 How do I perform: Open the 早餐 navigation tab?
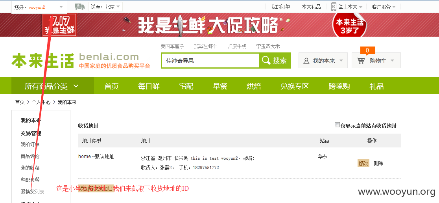pos(220,86)
